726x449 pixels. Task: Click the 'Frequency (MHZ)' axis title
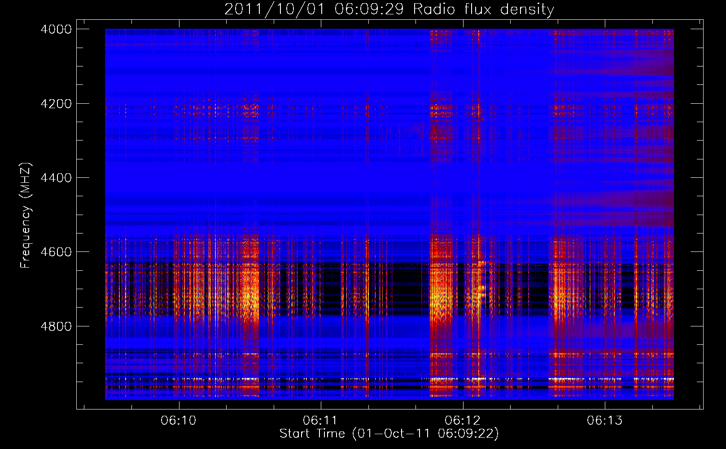pos(26,216)
